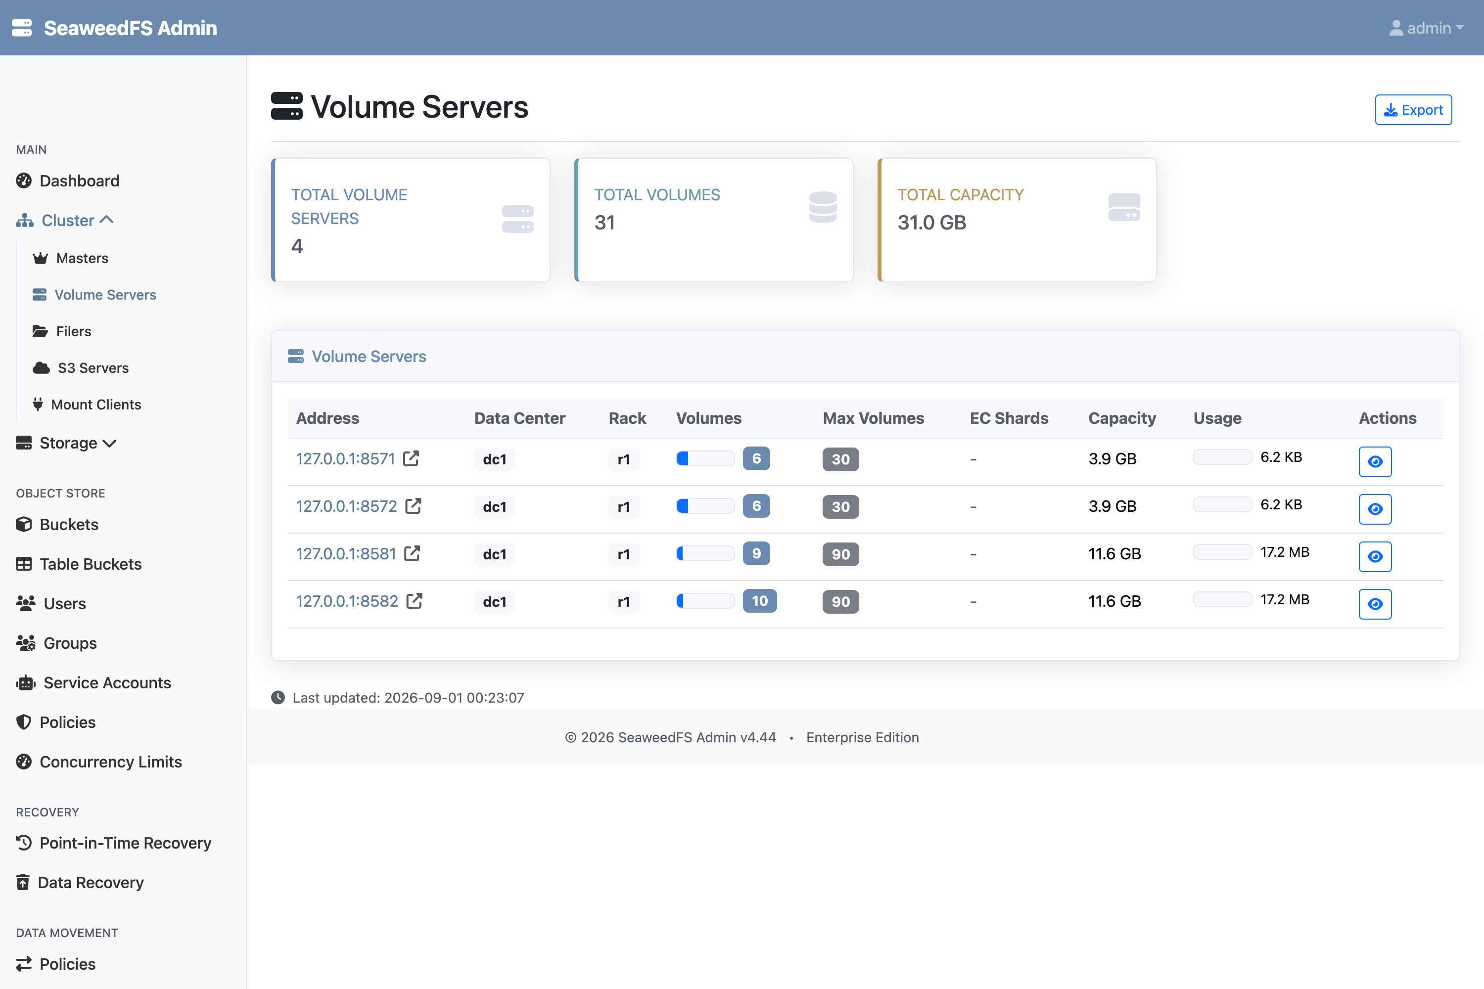Open Data Movement Policies
The width and height of the screenshot is (1484, 989).
point(67,964)
